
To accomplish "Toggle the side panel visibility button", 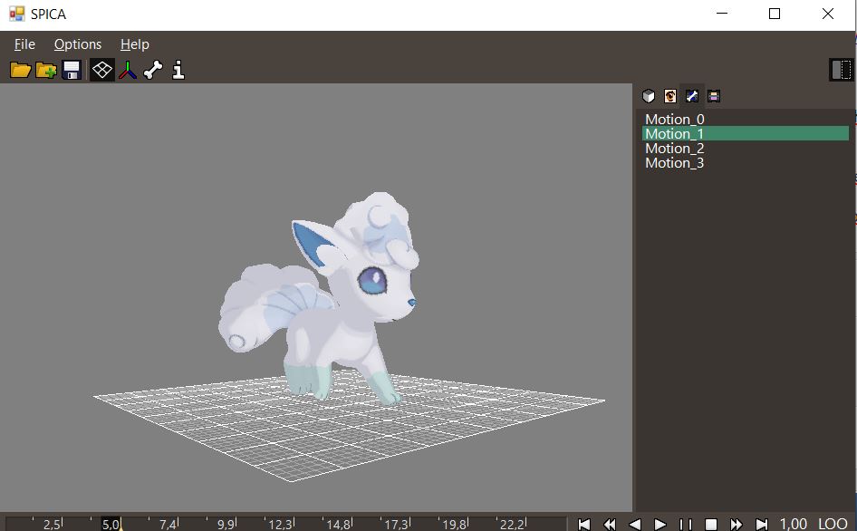I will 842,70.
